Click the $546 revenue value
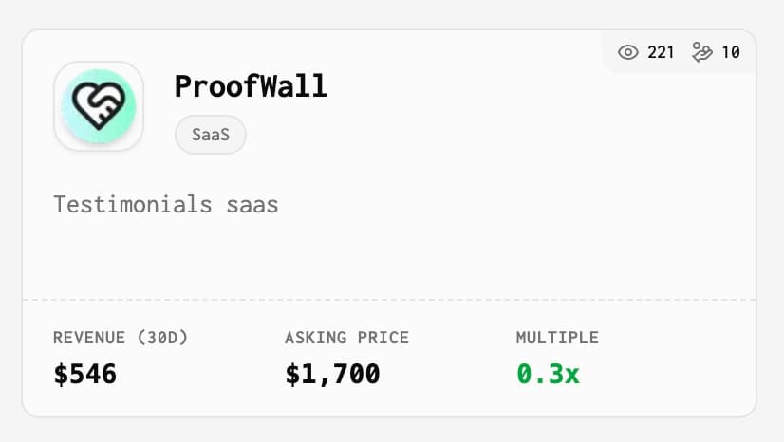784x442 pixels. pos(85,374)
